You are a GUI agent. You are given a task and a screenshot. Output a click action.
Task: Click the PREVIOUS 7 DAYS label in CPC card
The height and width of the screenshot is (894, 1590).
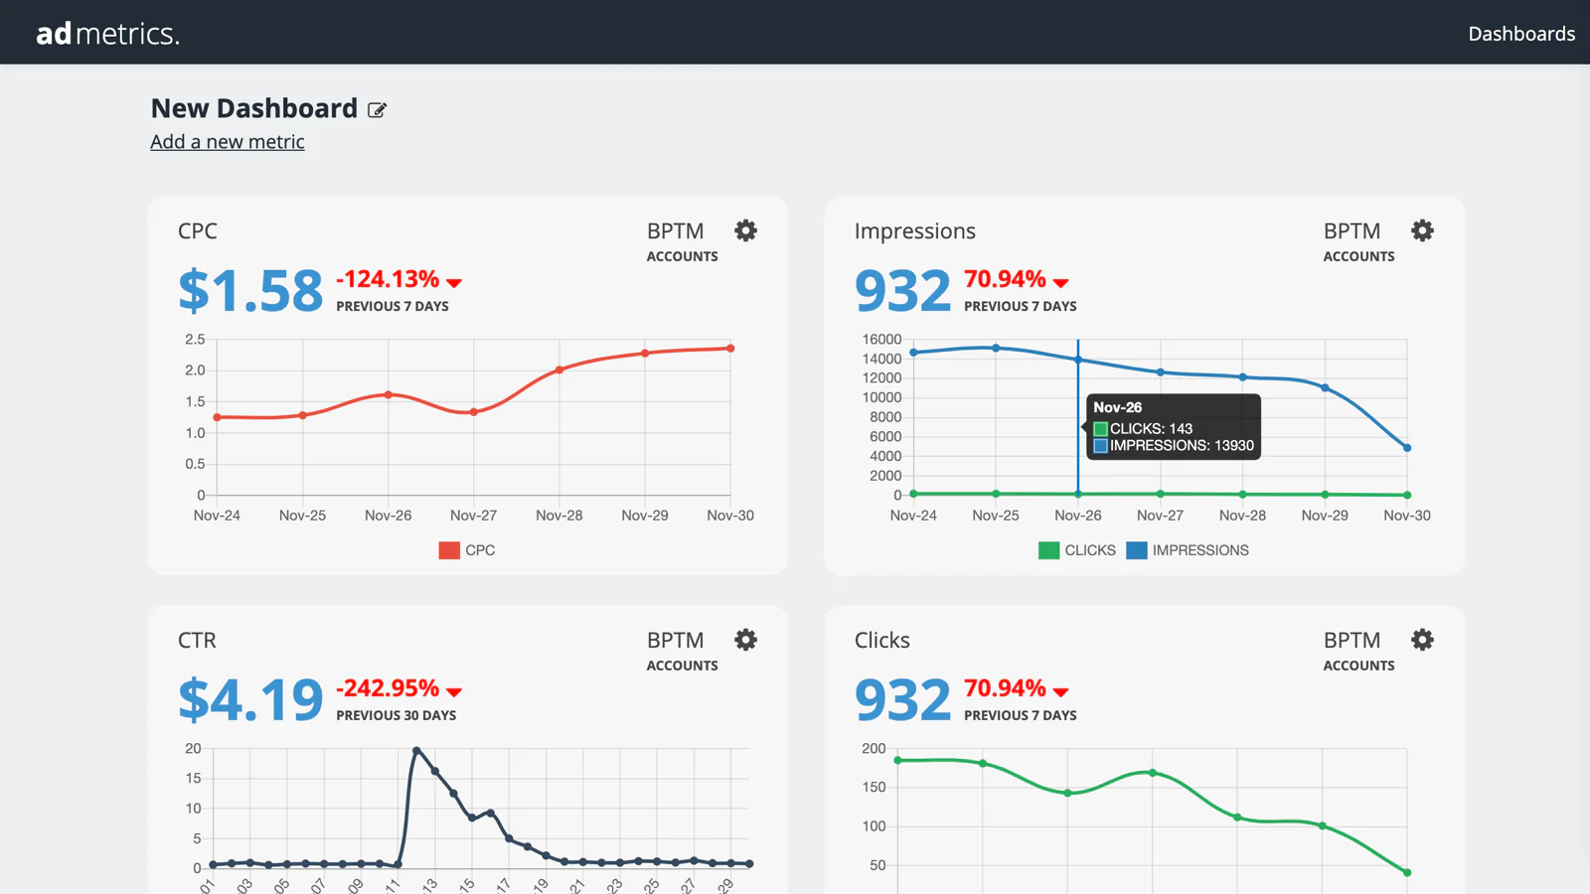(393, 306)
